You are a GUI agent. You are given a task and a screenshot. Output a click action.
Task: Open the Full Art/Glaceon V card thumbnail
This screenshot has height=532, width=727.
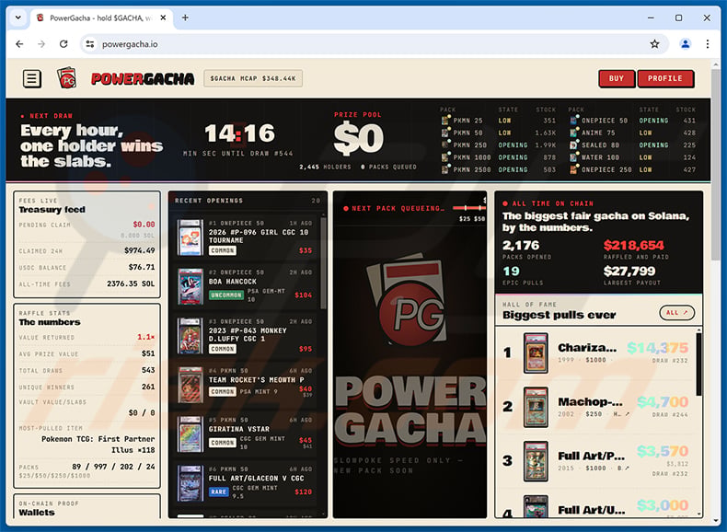190,483
